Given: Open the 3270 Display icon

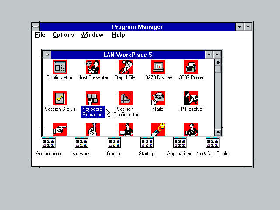Looking at the screenshot, I should pos(158,67).
